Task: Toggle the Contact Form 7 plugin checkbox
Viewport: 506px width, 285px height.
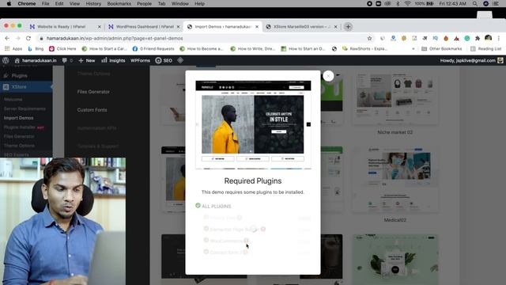Action: tap(206, 252)
